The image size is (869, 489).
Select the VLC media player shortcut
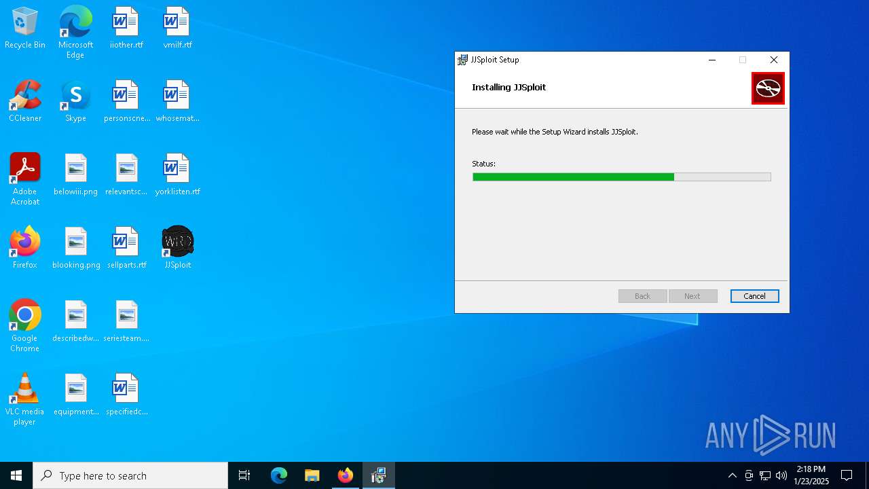click(x=25, y=399)
